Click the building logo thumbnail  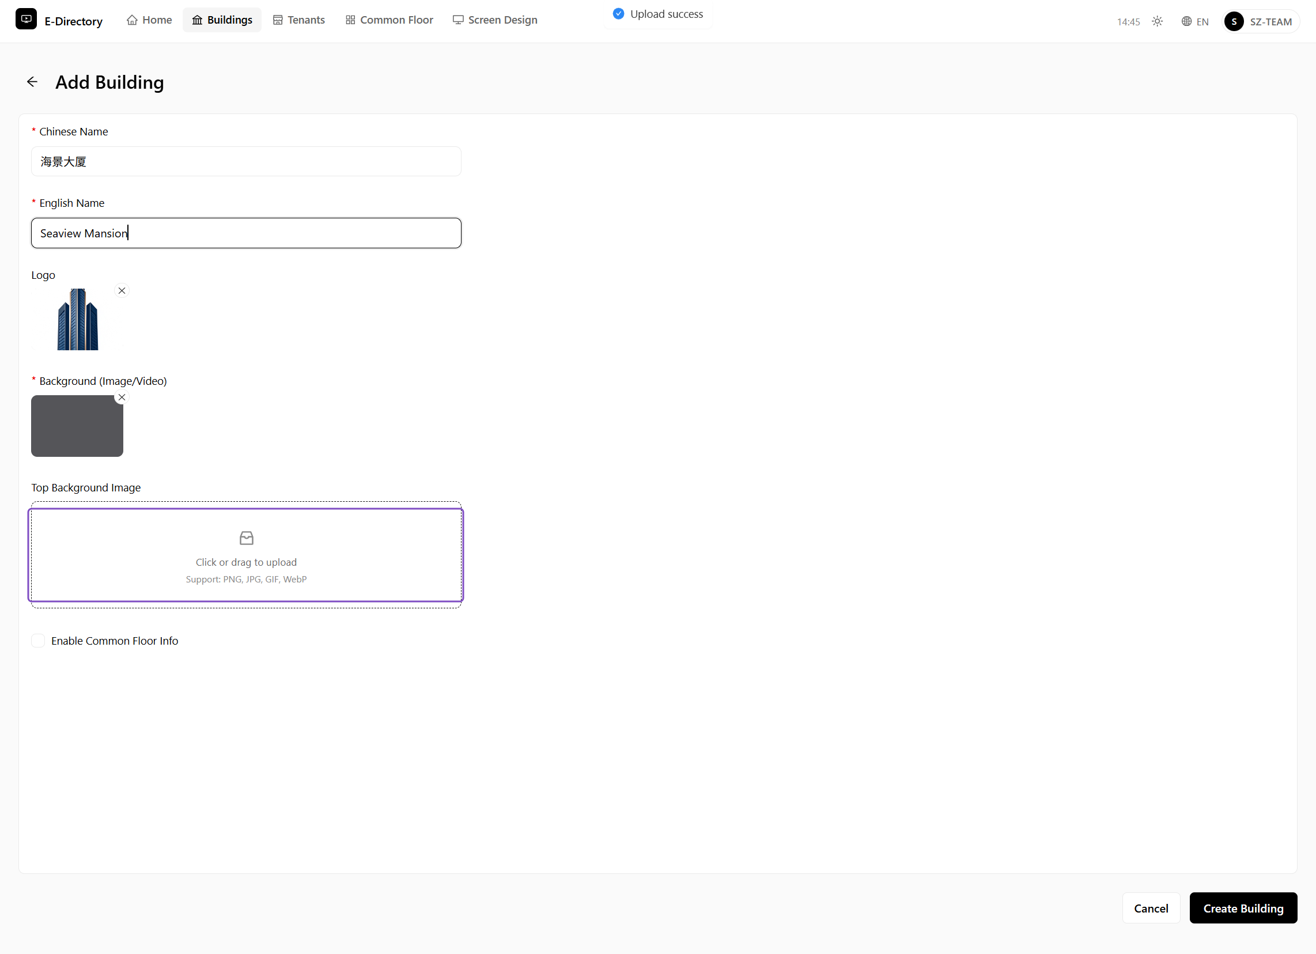tap(78, 319)
